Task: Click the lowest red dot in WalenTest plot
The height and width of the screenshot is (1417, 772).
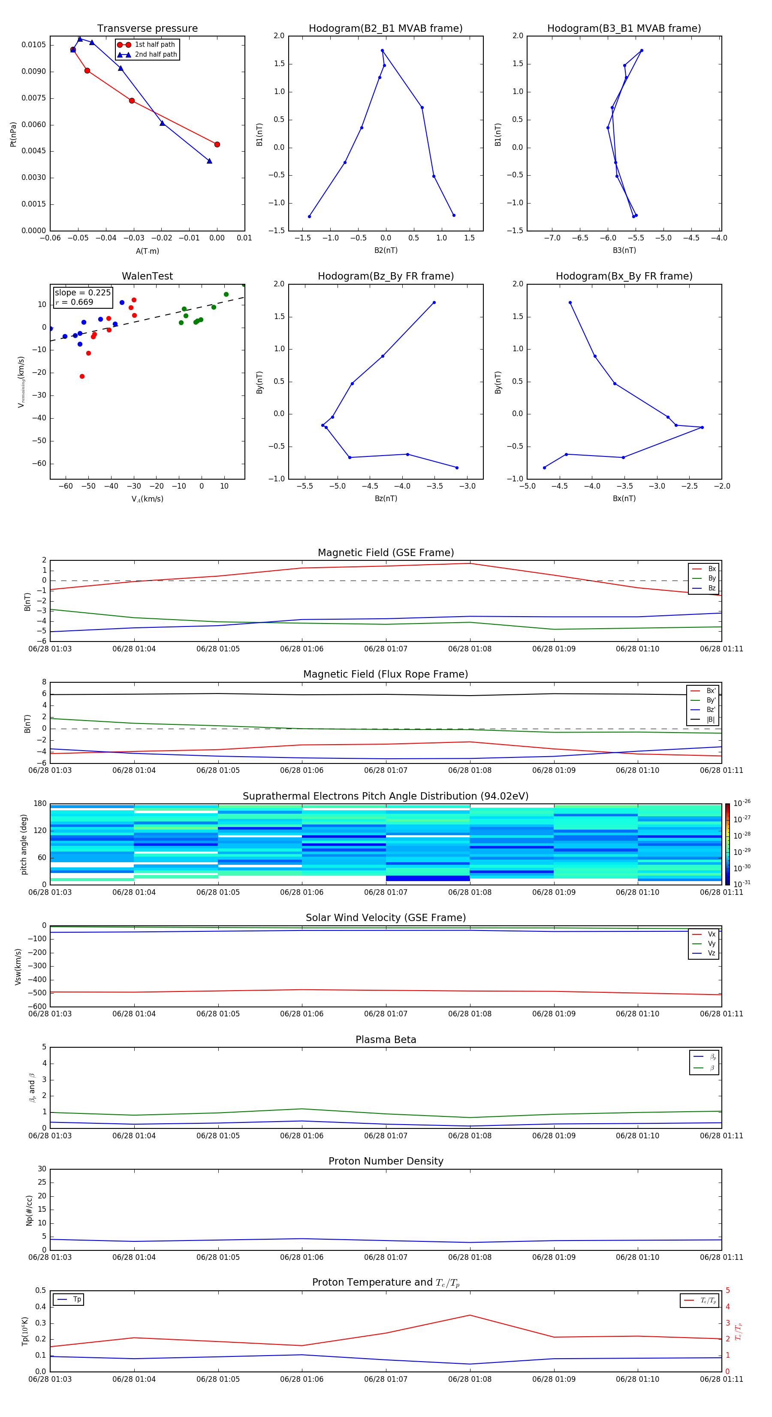Action: tap(82, 376)
